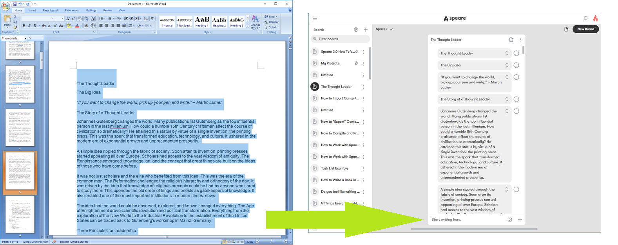The image size is (618, 245).
Task: Click the Numbering list icon in Word
Action: (x=110, y=18)
